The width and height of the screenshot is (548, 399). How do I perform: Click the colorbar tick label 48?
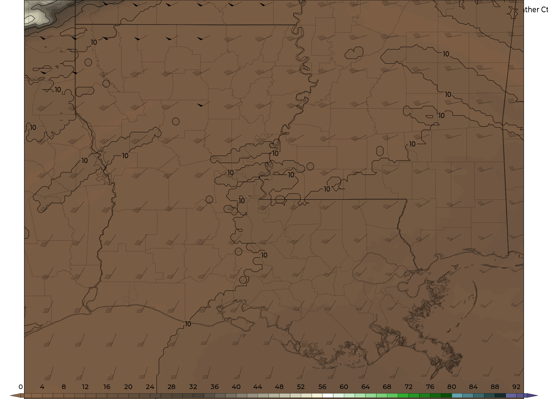click(x=279, y=387)
